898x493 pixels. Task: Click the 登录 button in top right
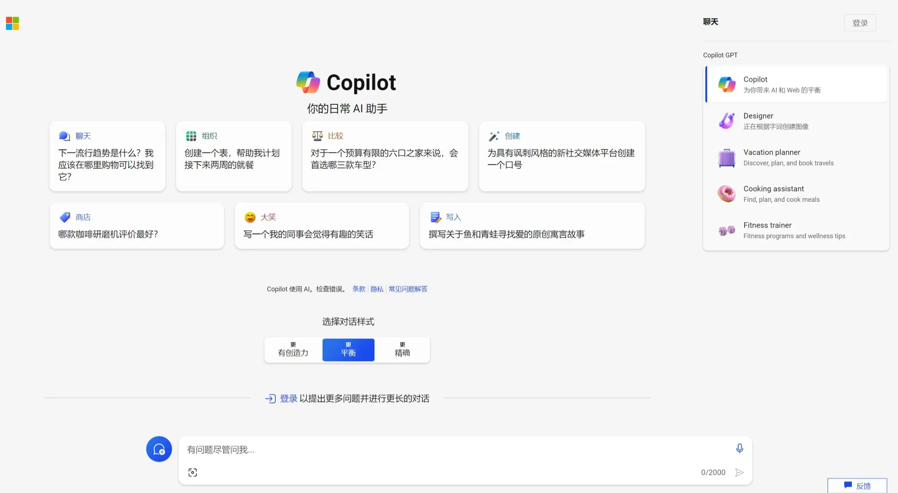coord(860,23)
